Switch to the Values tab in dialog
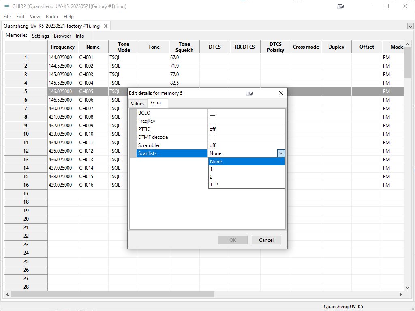 pos(138,103)
